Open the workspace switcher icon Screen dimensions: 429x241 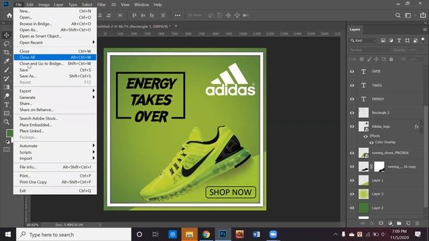408,15
